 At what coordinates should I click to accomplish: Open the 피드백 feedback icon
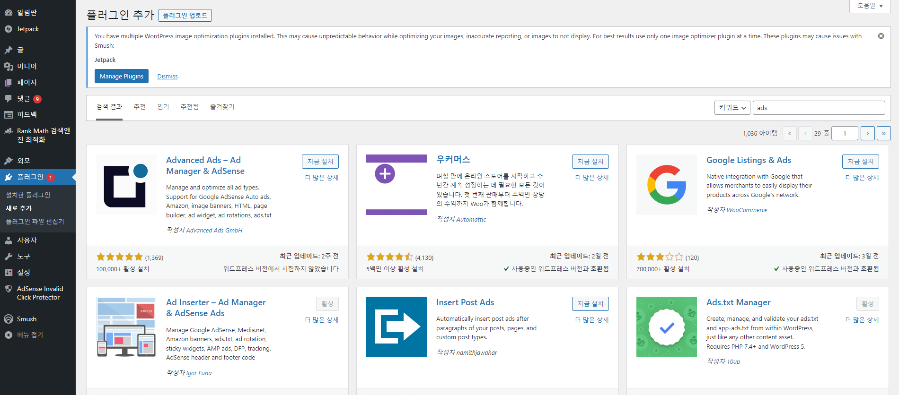tap(9, 114)
